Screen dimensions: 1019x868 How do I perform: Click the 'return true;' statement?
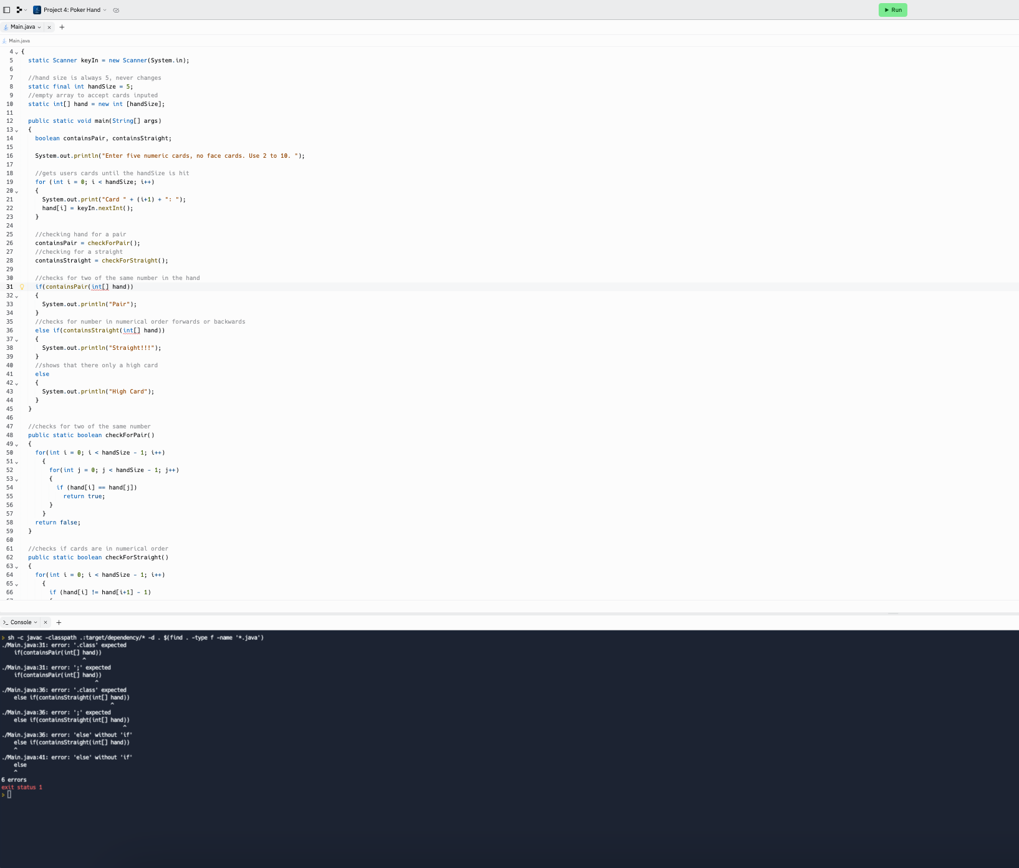[x=84, y=496]
